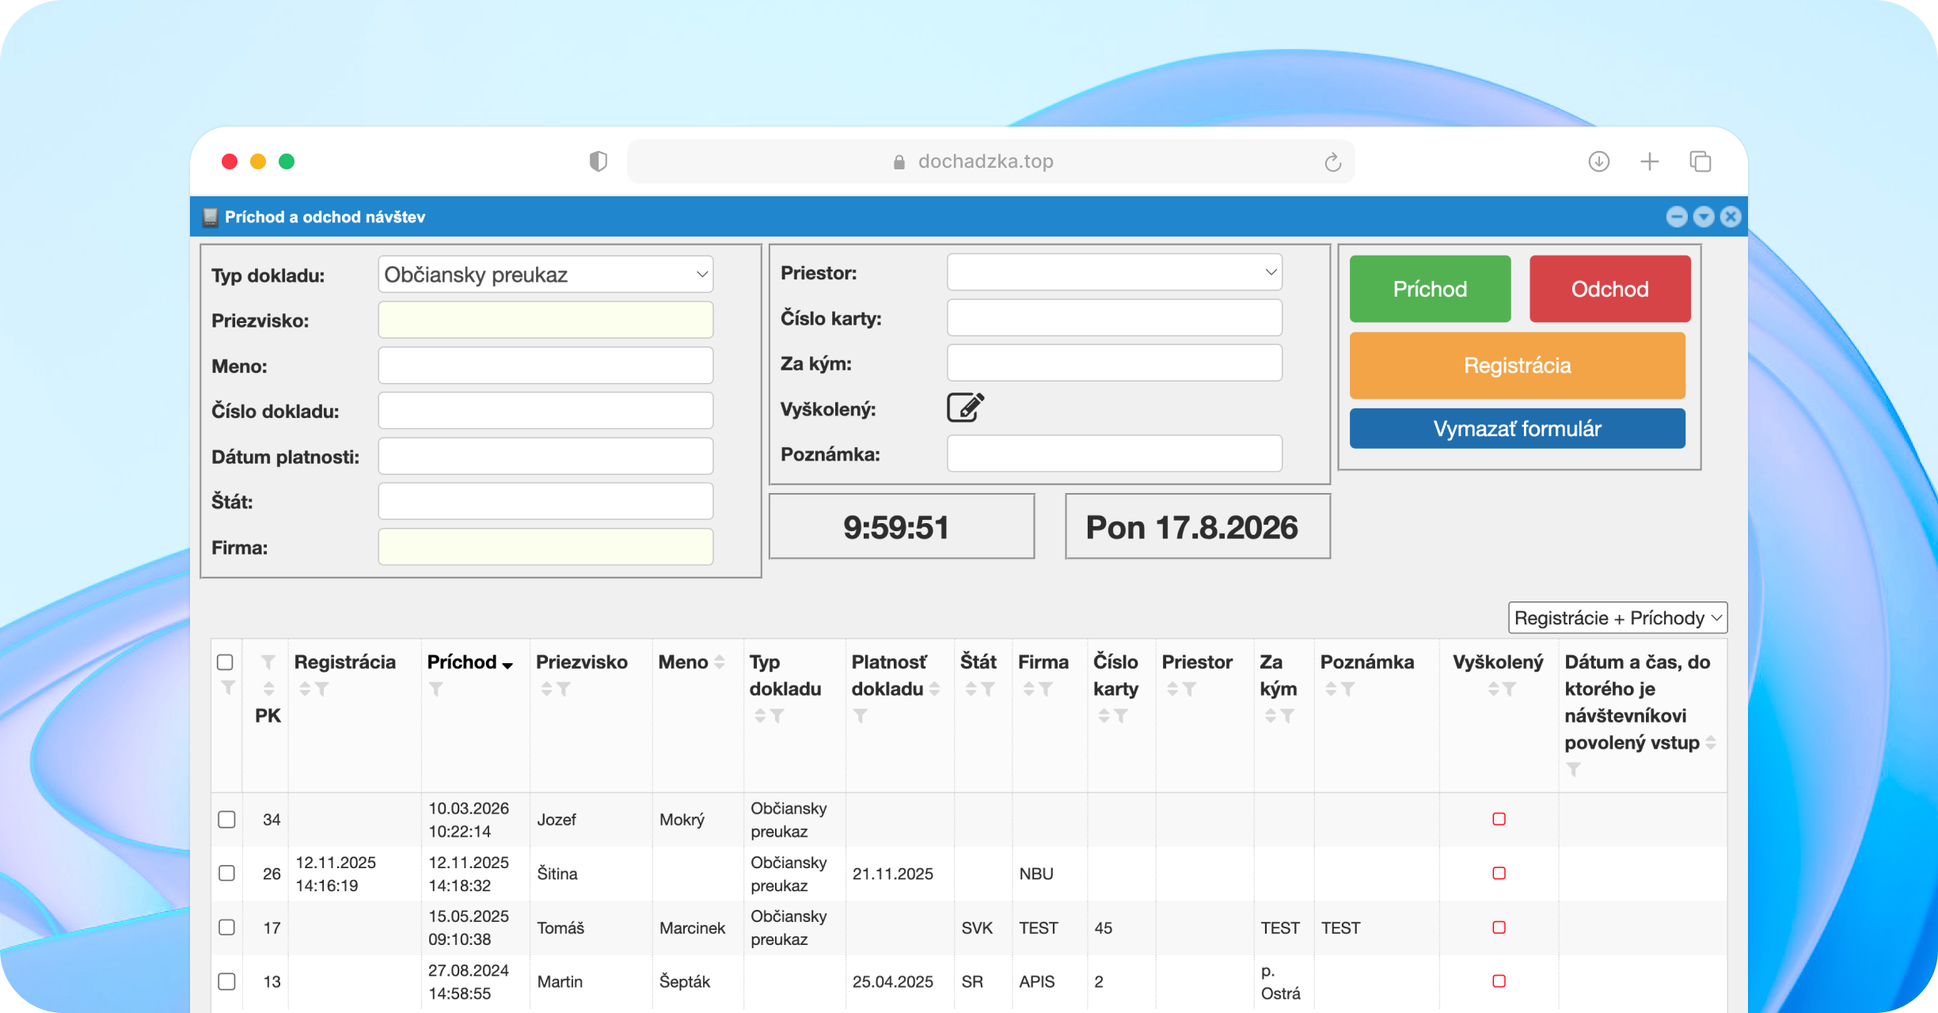Click the Firma input field

(545, 548)
